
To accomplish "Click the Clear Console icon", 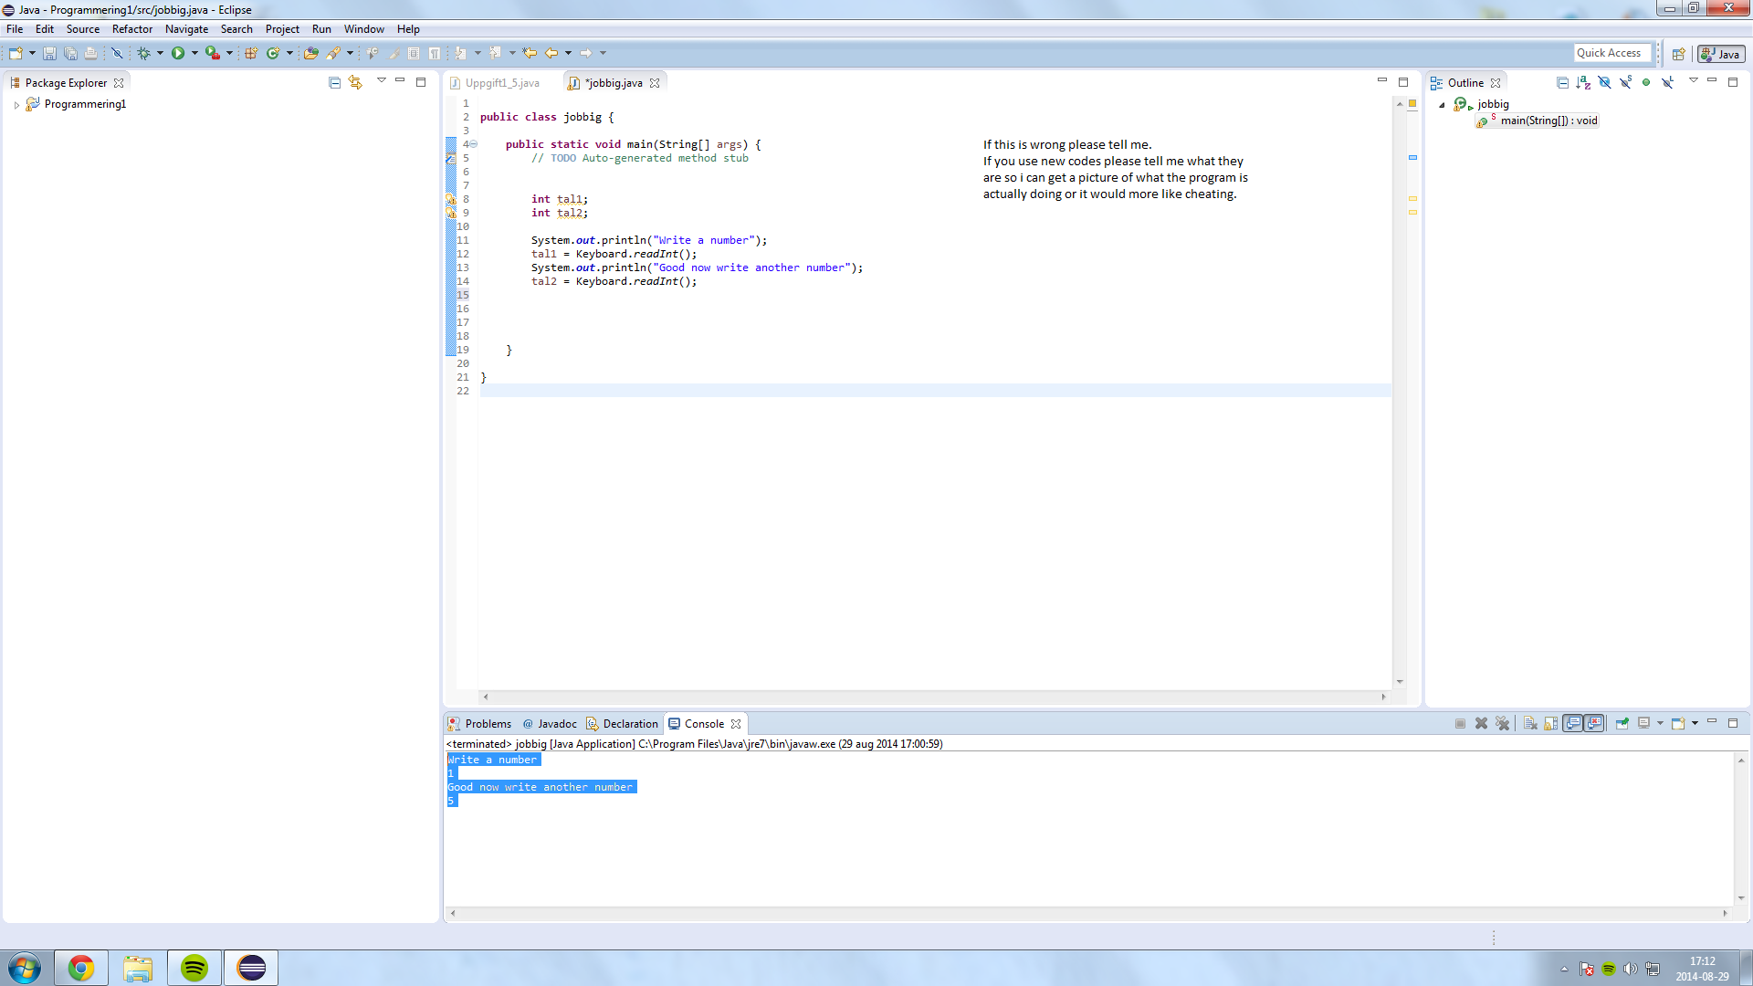I will point(1530,723).
